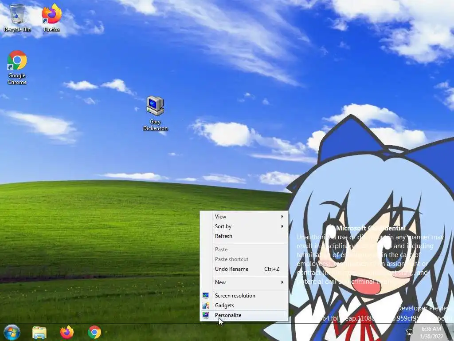Click the greyed-out Paste entry
The height and width of the screenshot is (341, 454).
pyautogui.click(x=244, y=250)
